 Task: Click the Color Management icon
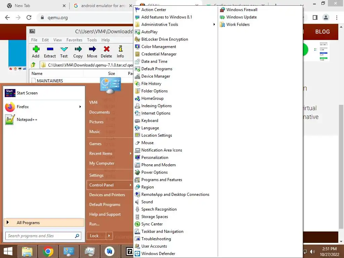tap(137, 46)
